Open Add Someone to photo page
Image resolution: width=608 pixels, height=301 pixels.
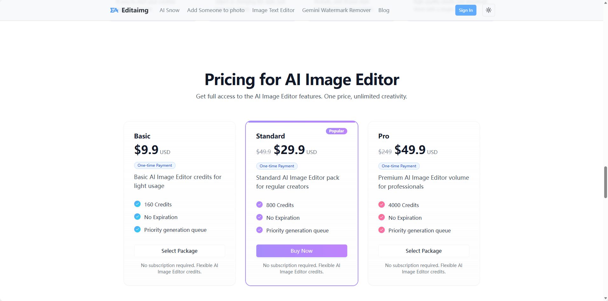pyautogui.click(x=216, y=10)
